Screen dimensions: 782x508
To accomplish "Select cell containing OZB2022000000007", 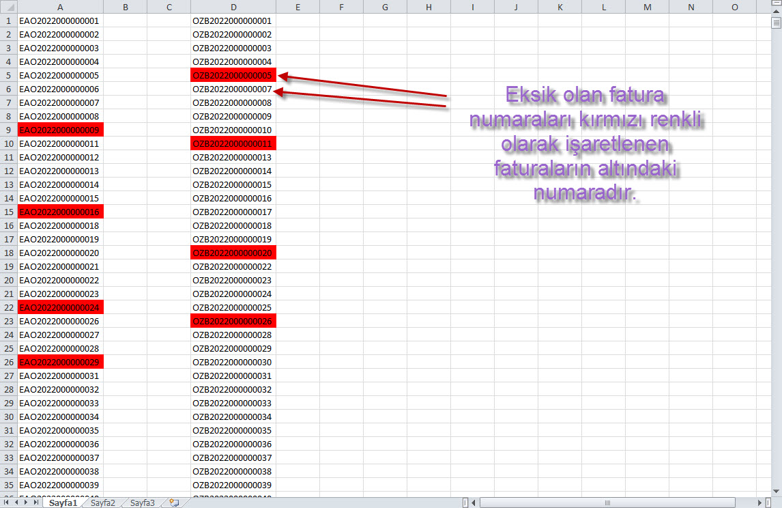I will [233, 89].
